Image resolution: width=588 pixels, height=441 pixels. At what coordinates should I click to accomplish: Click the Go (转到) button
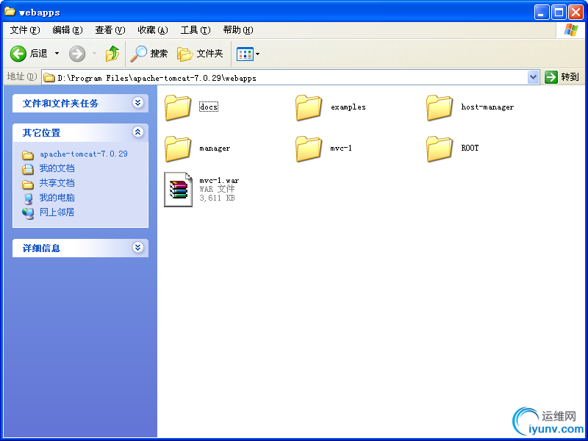[x=562, y=77]
